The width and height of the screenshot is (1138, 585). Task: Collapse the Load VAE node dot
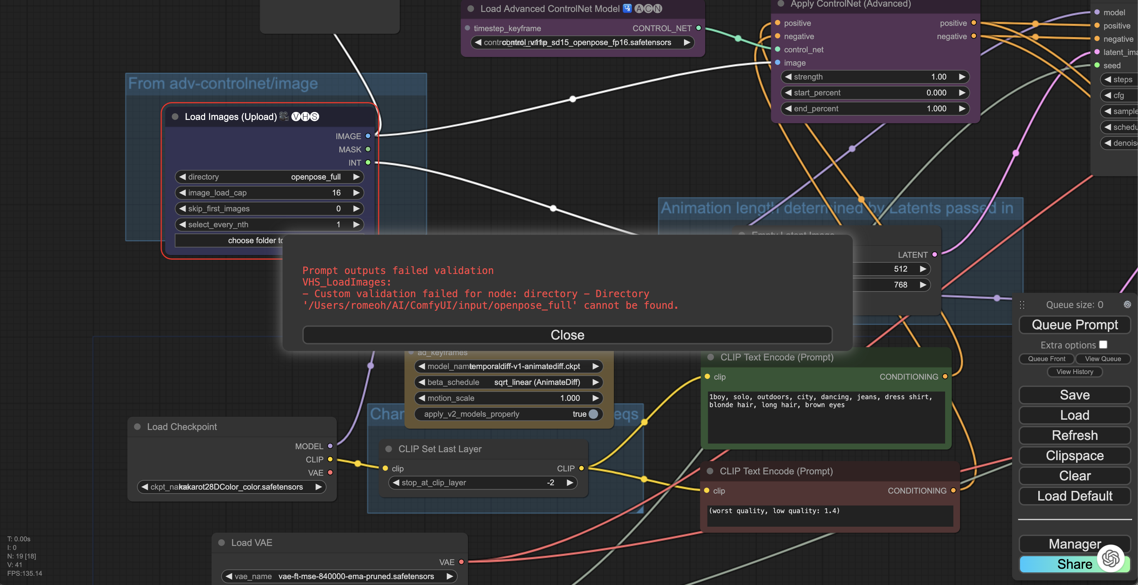222,543
